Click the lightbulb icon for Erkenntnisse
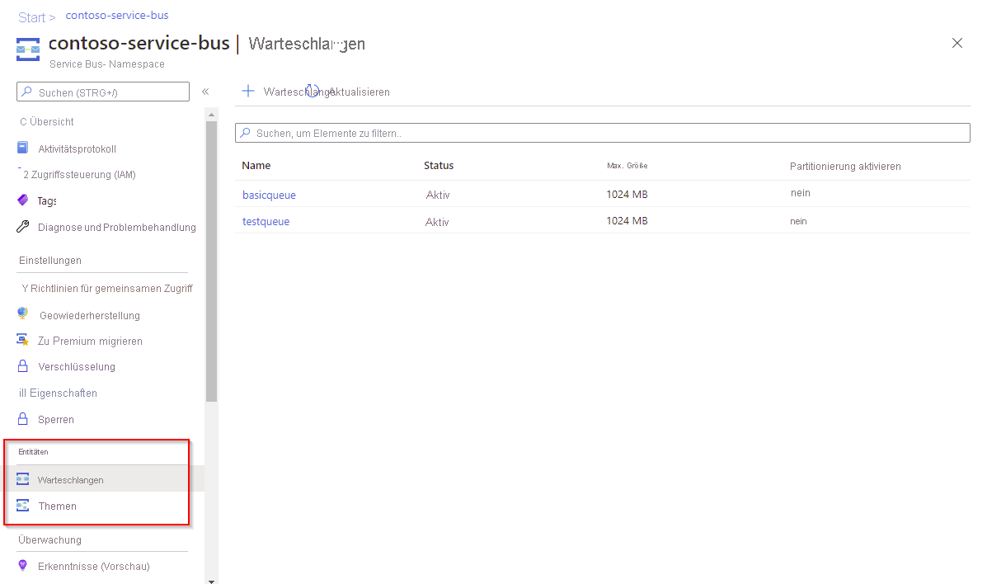 click(22, 565)
